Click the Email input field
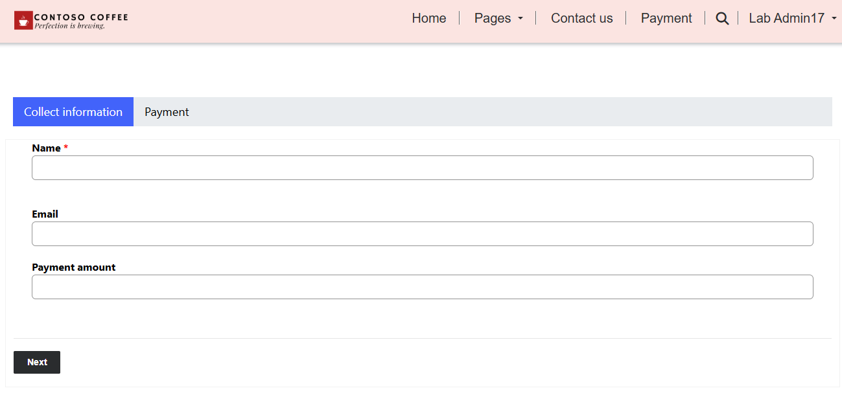 pos(422,234)
